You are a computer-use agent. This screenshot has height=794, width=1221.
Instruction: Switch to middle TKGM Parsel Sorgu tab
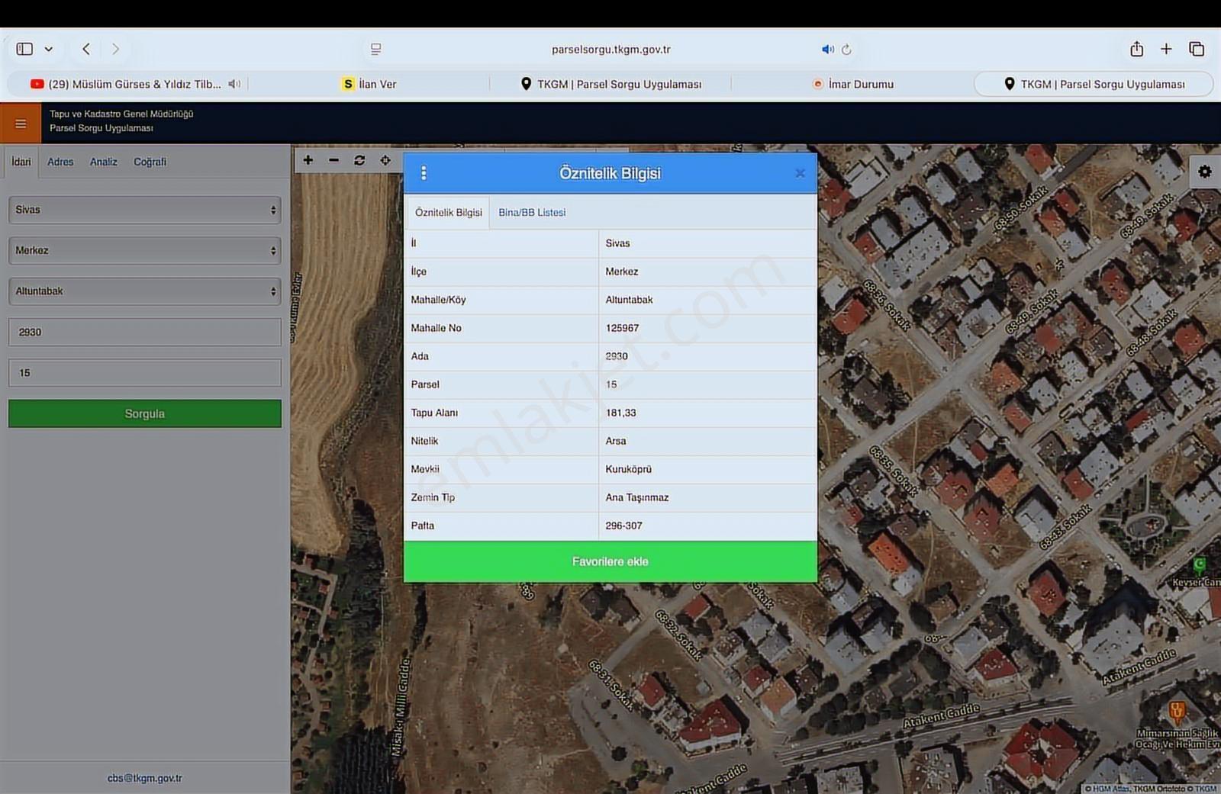click(x=610, y=84)
